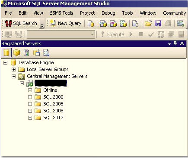Click the Open File folder icon
The width and height of the screenshot is (188, 158).
(148, 23)
